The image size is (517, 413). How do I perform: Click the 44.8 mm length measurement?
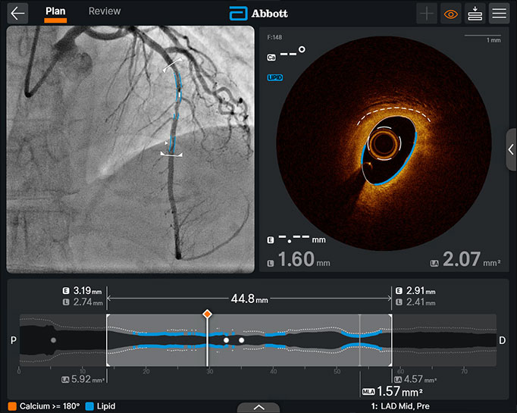(x=249, y=299)
